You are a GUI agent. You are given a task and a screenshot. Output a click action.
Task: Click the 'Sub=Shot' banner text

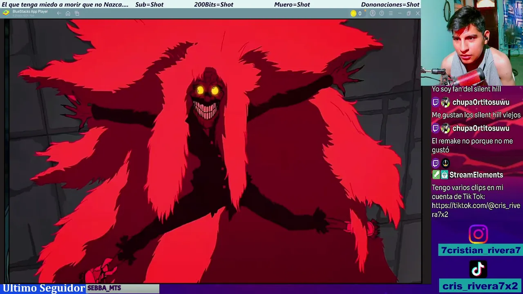(x=149, y=4)
